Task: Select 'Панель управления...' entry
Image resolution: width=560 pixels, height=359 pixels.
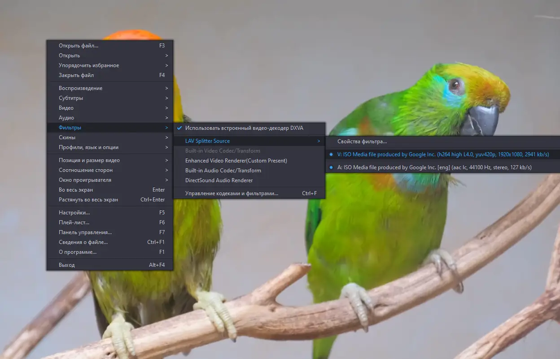Action: 110,232
